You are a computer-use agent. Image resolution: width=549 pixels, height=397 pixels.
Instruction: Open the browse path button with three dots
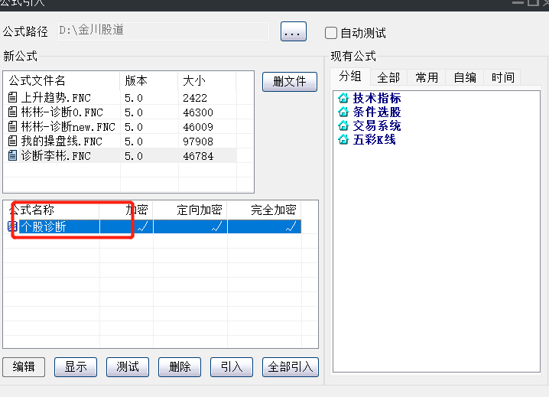point(294,31)
